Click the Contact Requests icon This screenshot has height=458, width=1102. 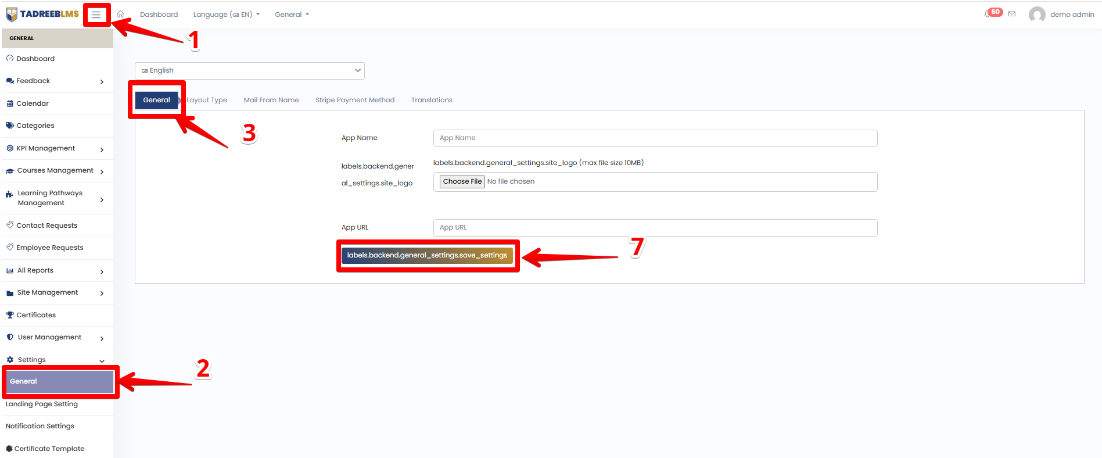click(x=10, y=225)
